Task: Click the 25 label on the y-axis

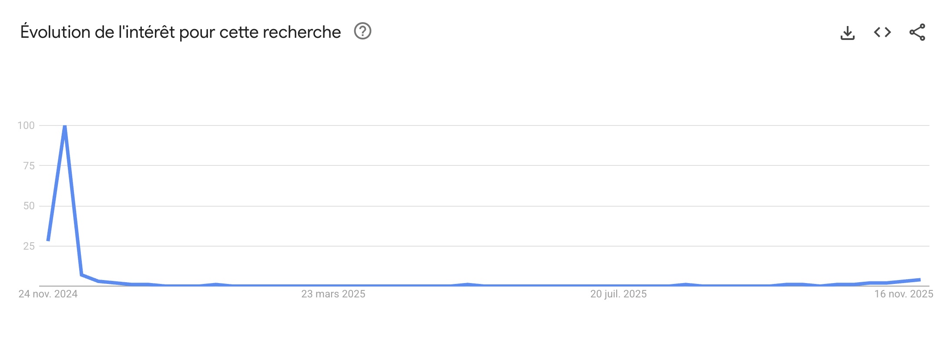Action: click(x=29, y=246)
